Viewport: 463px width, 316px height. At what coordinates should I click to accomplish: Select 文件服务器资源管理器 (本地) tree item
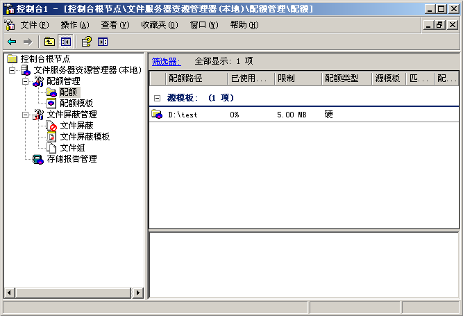tap(87, 70)
